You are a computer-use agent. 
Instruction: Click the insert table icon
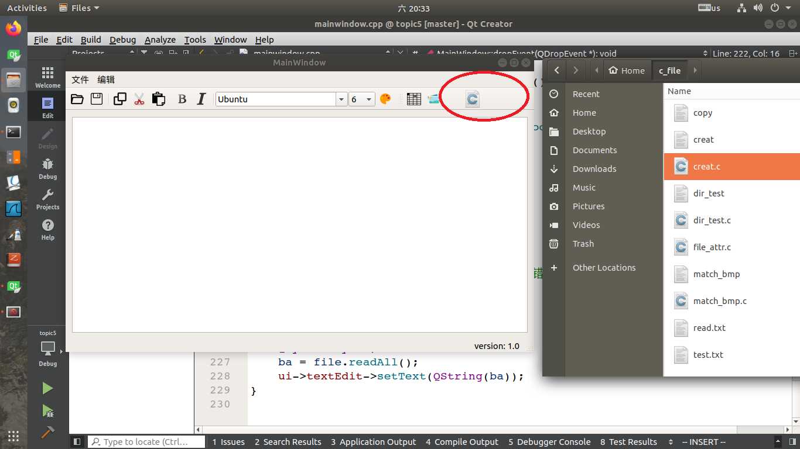[414, 99]
